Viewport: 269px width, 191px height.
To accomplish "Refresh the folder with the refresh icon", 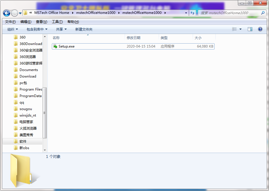I will (x=192, y=13).
